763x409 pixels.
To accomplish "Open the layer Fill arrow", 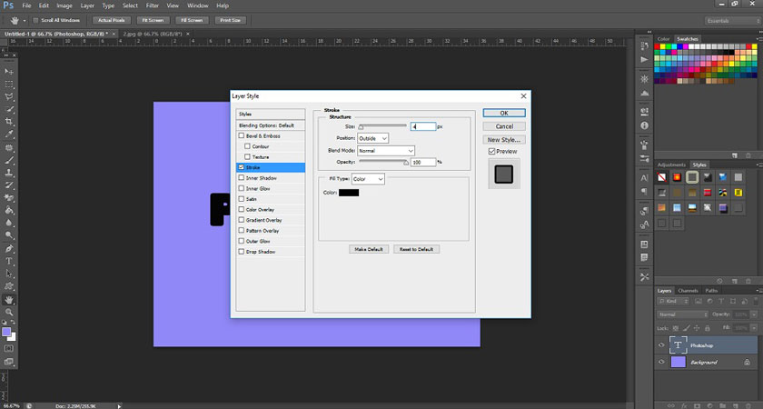I will (754, 328).
